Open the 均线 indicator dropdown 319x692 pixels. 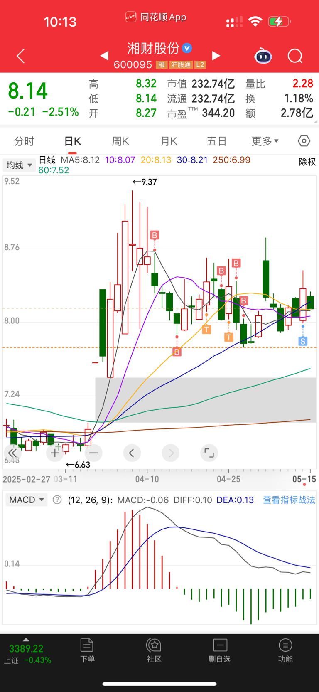(x=19, y=165)
